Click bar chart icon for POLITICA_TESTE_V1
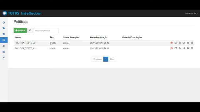Image resolution: width=200 pixels, height=112 pixels. click(180, 48)
